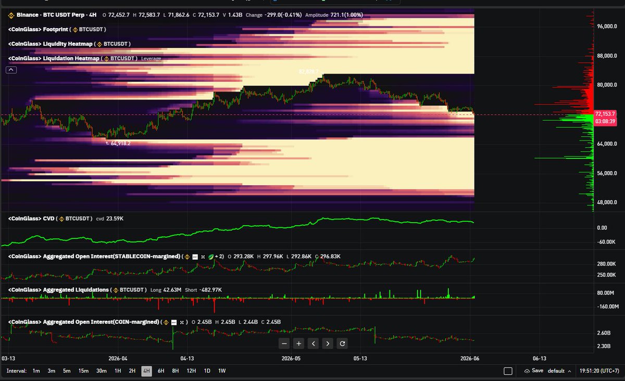Click the current price tag 72,153.7
The width and height of the screenshot is (625, 381).
coord(605,113)
